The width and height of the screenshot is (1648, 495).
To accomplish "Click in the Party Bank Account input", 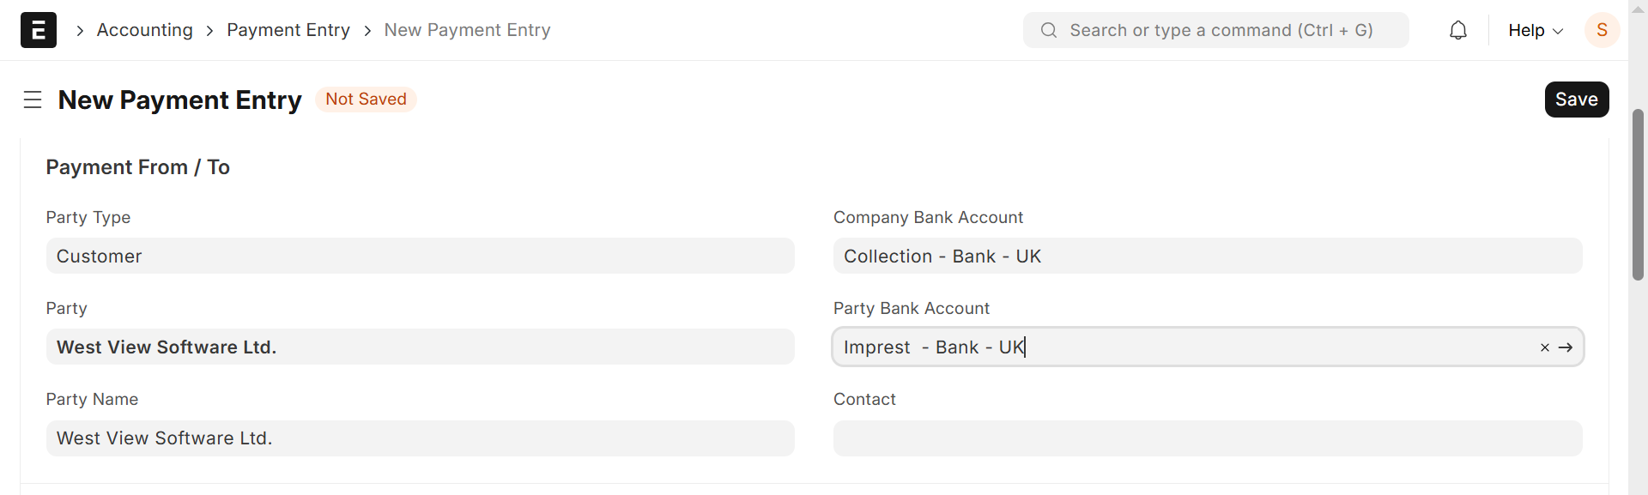I will coord(1184,347).
